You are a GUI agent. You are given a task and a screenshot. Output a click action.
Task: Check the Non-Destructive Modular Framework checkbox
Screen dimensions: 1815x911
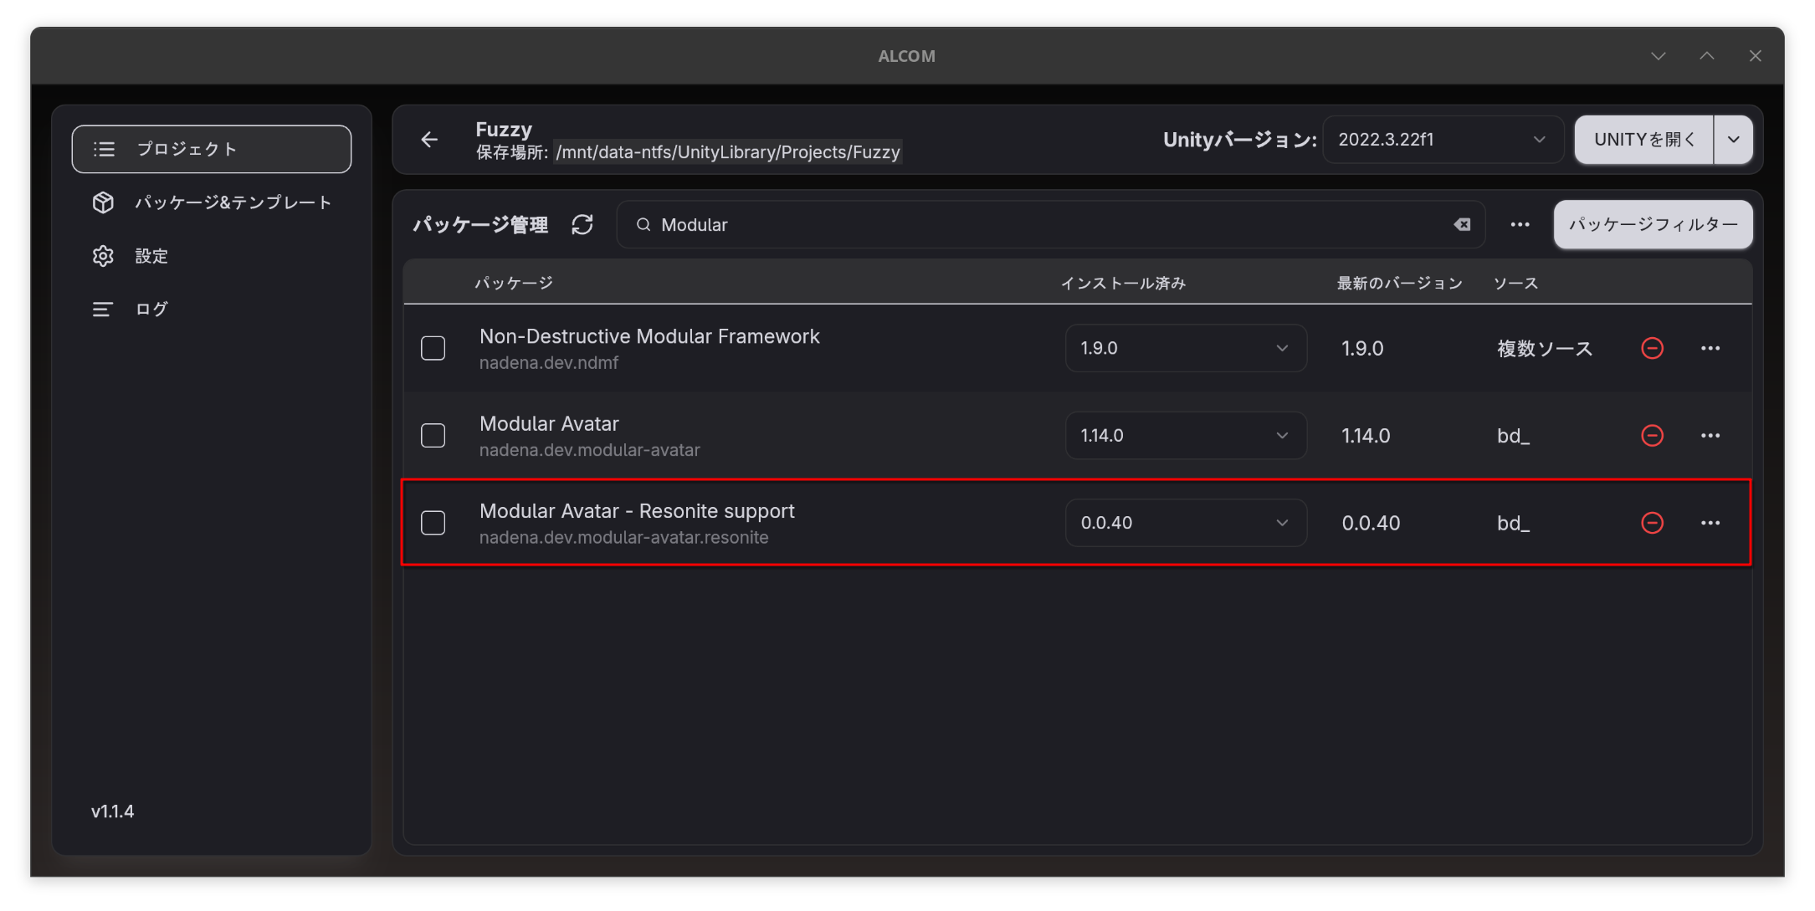coord(433,348)
